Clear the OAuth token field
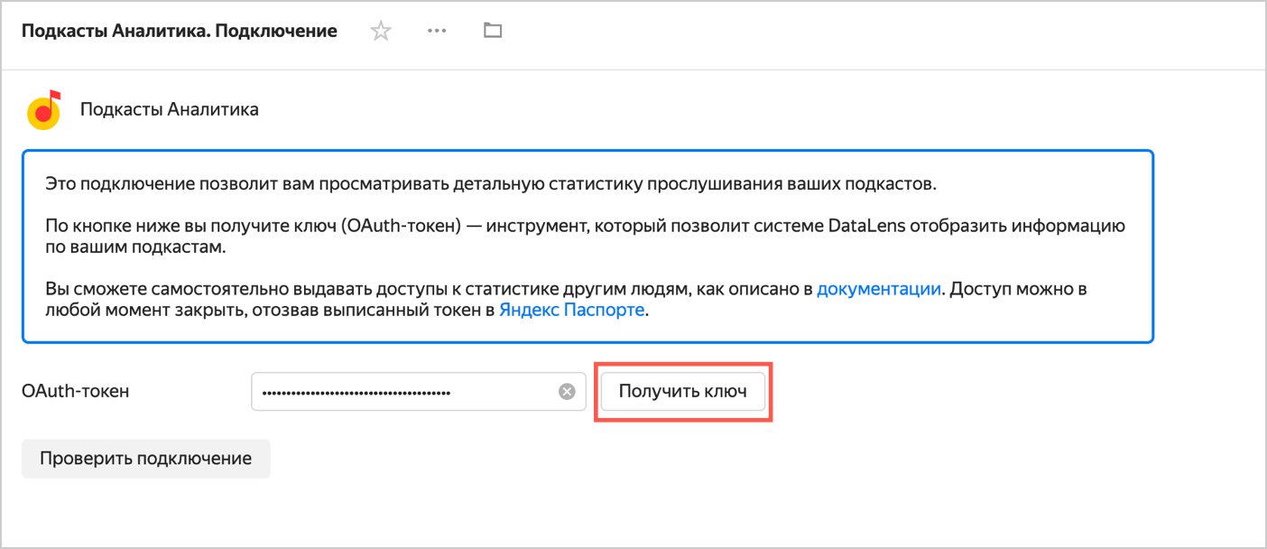 (x=567, y=392)
